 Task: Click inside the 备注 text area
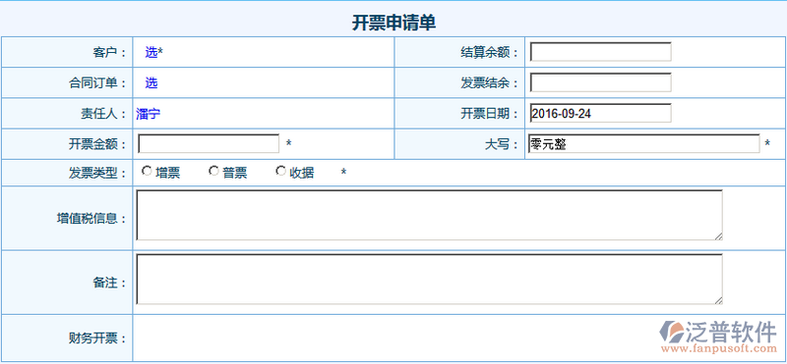click(x=430, y=280)
